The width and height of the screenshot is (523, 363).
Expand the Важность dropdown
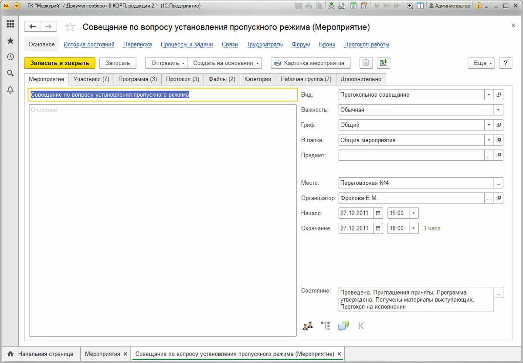(x=498, y=110)
